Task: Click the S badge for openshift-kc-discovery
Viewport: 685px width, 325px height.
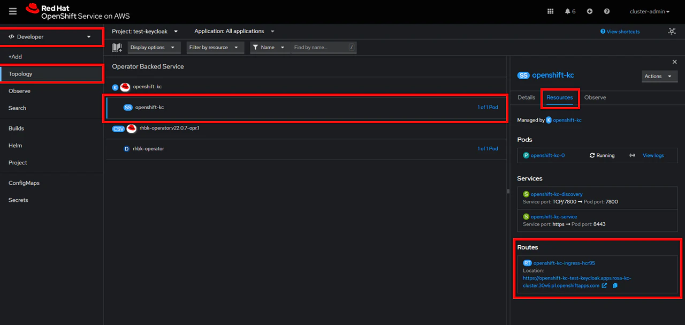Action: [526, 194]
